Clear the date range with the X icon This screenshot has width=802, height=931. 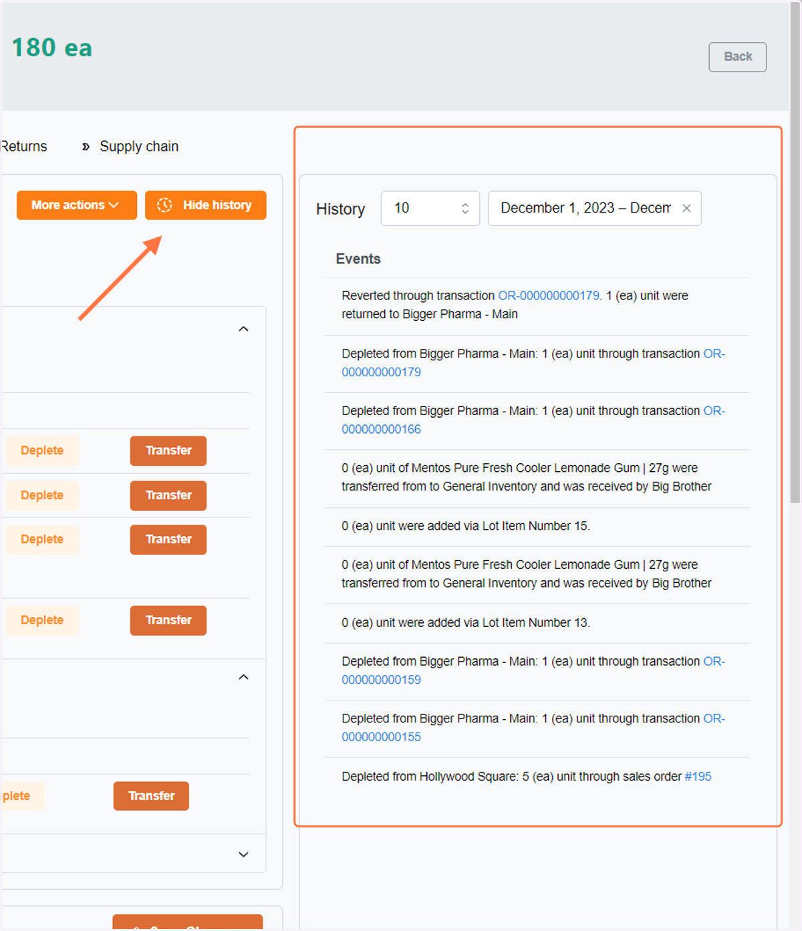[686, 209]
